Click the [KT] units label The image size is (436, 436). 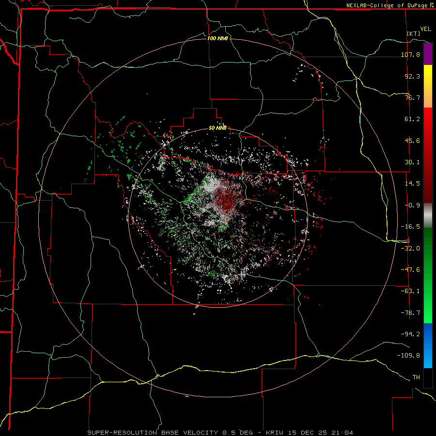(x=414, y=33)
